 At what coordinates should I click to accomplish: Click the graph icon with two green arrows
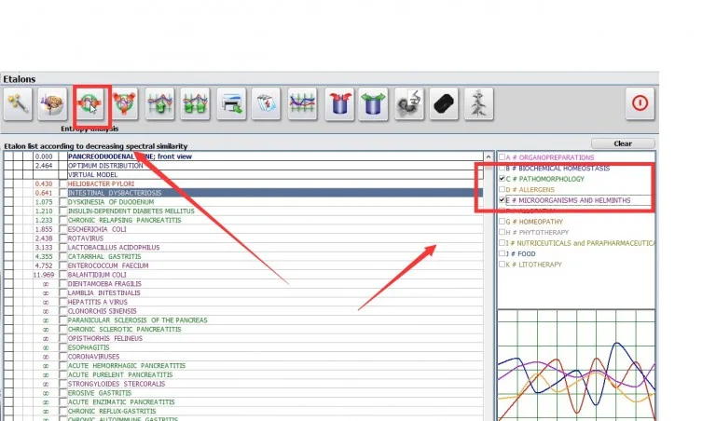click(x=195, y=104)
